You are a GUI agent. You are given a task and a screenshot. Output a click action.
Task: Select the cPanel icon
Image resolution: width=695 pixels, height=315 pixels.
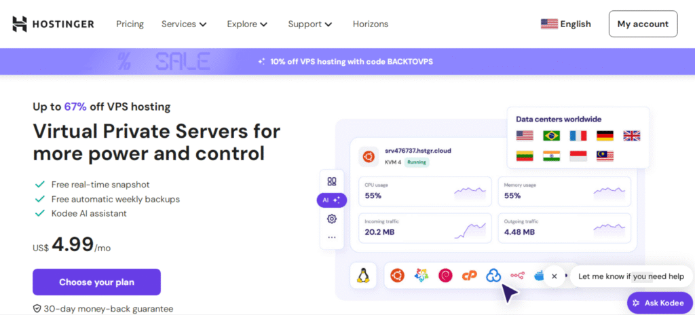coord(469,276)
